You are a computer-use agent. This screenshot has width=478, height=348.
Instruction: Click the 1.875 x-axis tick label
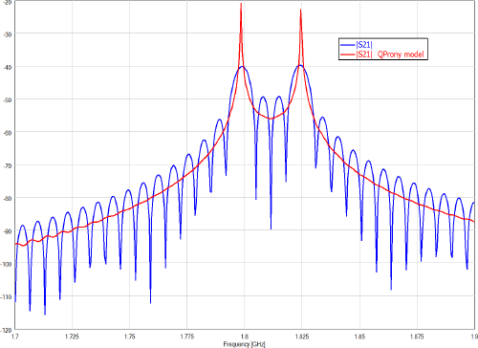coord(417,337)
